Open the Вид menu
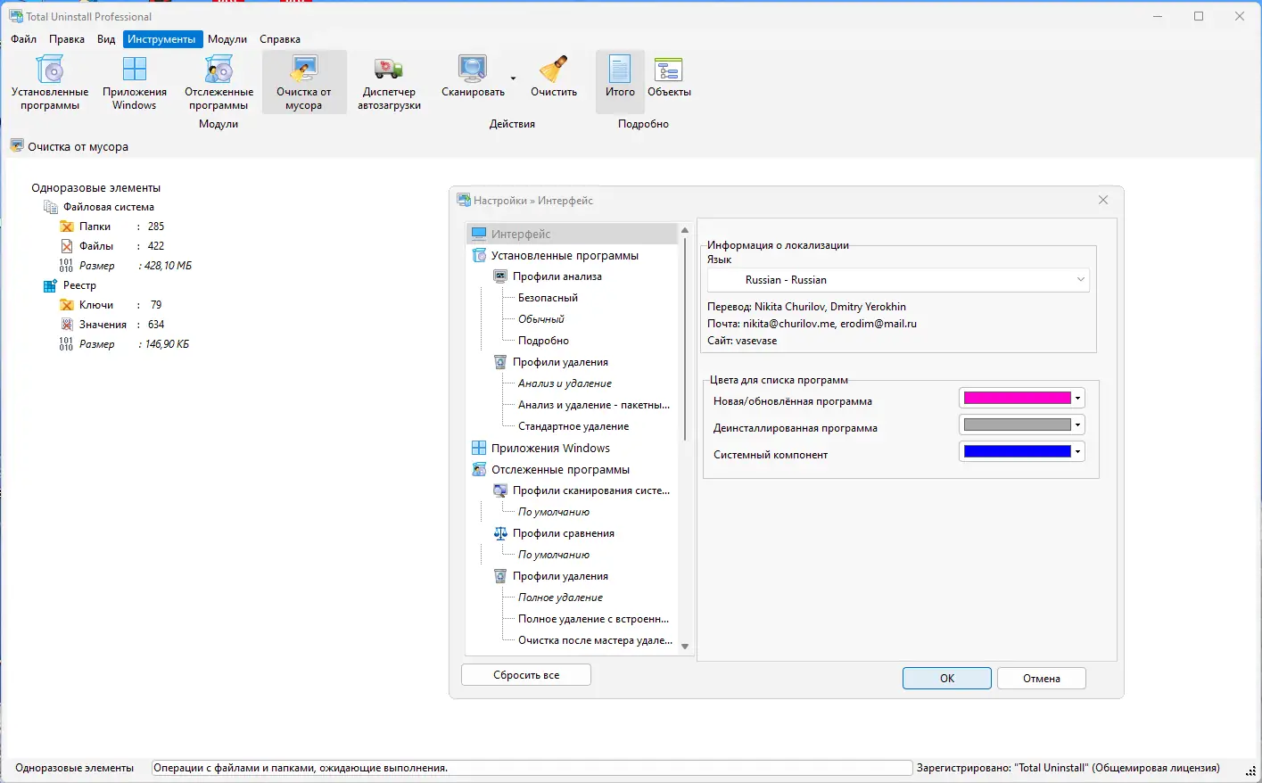1262x783 pixels. point(106,39)
